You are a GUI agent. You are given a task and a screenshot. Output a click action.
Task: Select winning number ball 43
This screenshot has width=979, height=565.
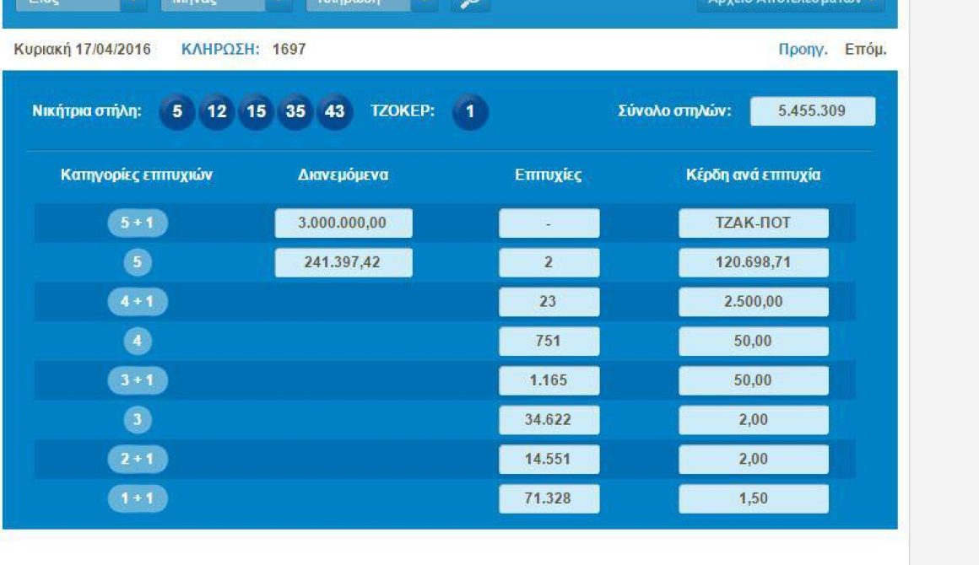(x=335, y=111)
